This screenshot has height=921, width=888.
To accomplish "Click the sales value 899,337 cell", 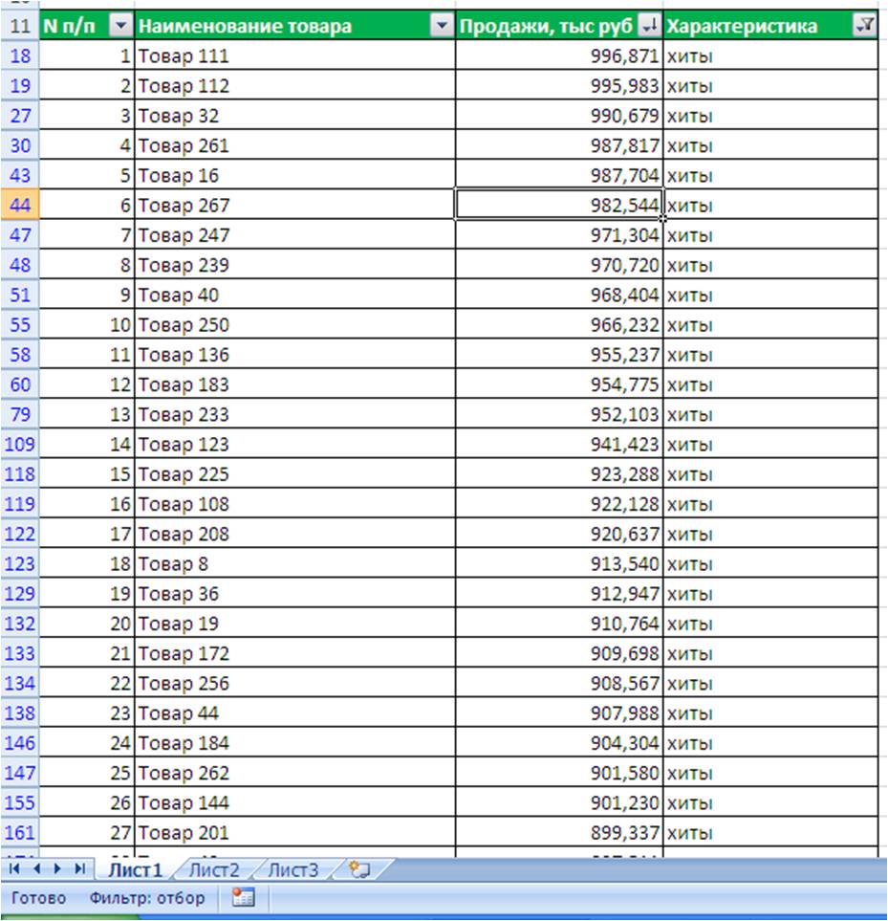I will pyautogui.click(x=559, y=832).
